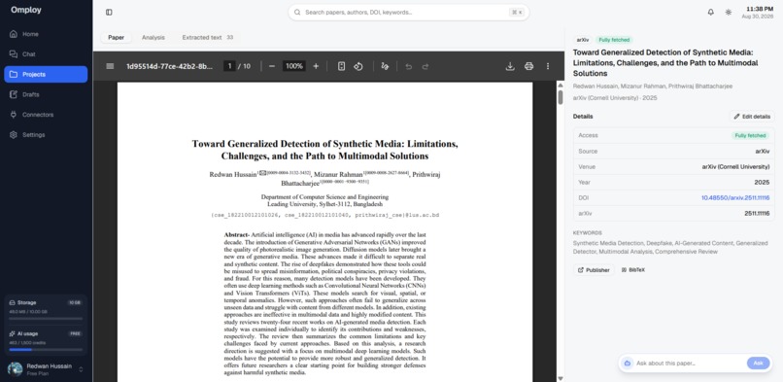Select the draw annotation tool
This screenshot has width=783, height=382.
point(385,66)
